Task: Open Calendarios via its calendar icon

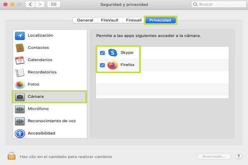Action: 20,60
